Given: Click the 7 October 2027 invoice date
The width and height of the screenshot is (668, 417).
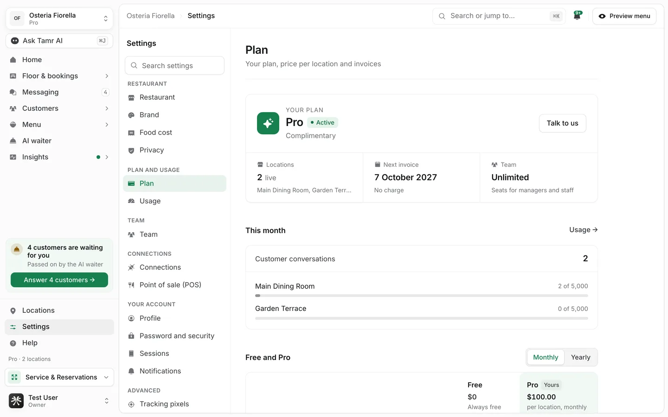Looking at the screenshot, I should 405,177.
